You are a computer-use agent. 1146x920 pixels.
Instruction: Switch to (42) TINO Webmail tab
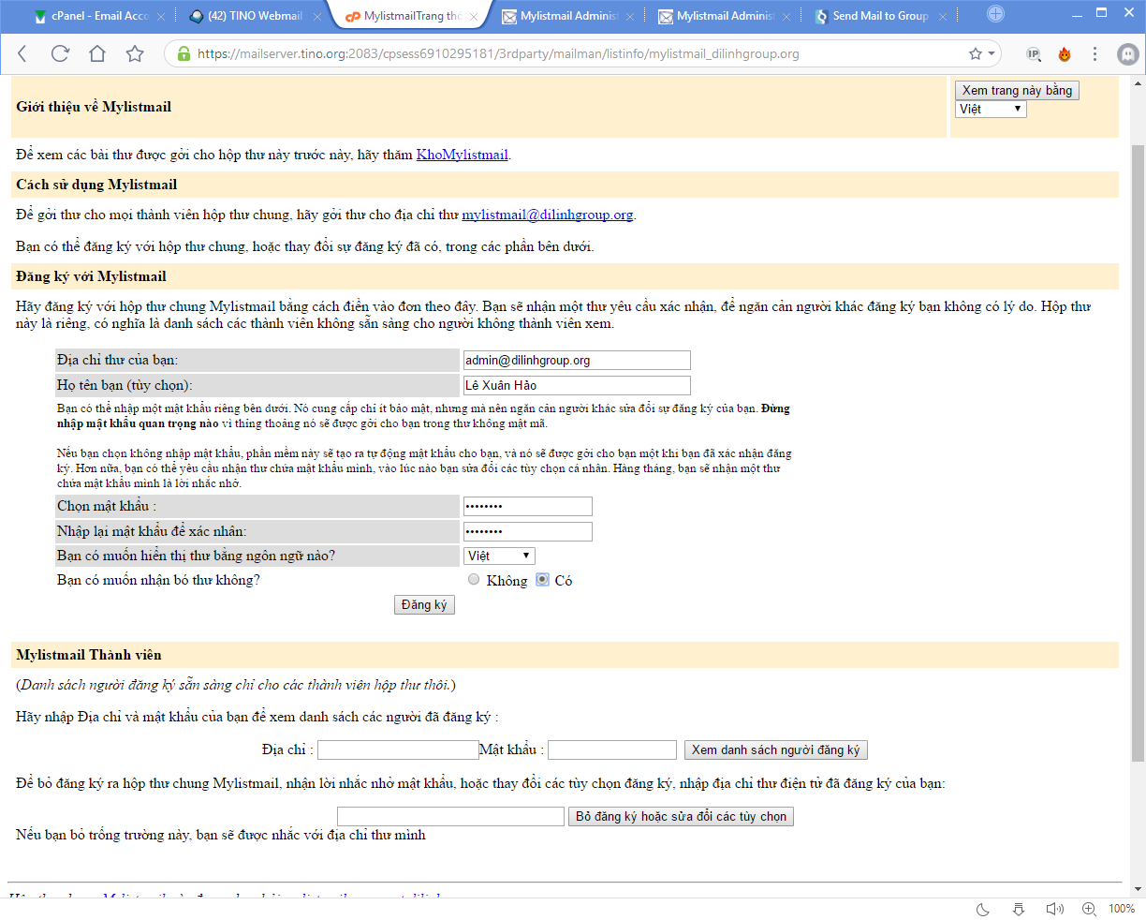coord(255,16)
